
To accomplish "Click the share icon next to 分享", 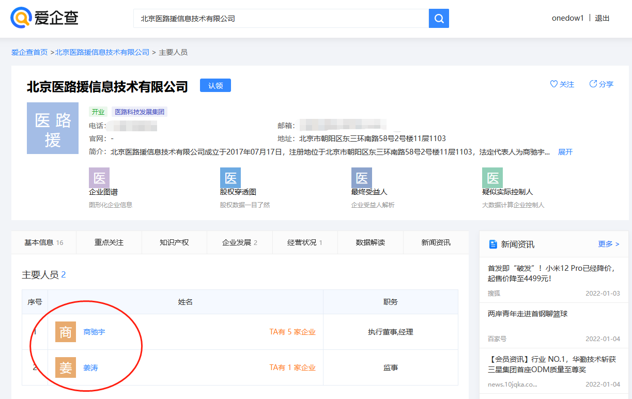I will click(593, 84).
